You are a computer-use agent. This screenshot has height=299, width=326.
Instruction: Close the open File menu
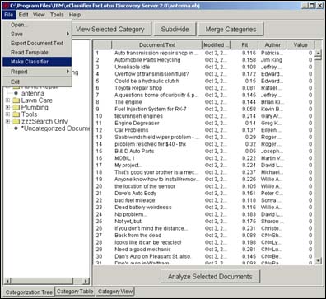click(8, 15)
